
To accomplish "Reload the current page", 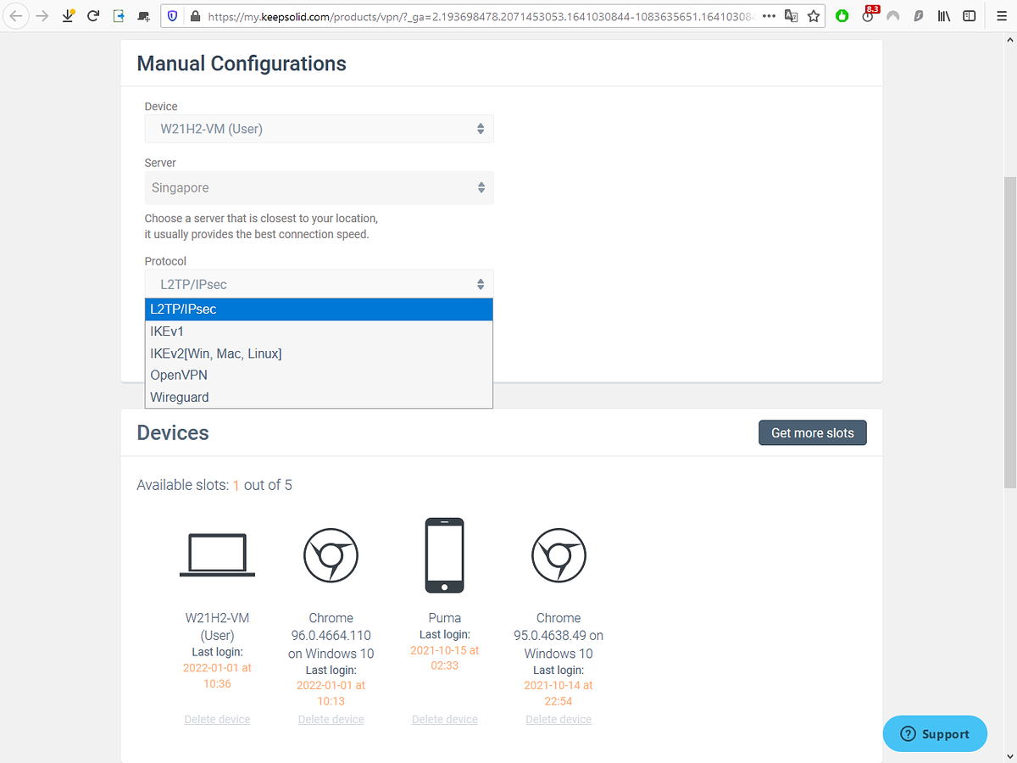I will (94, 15).
